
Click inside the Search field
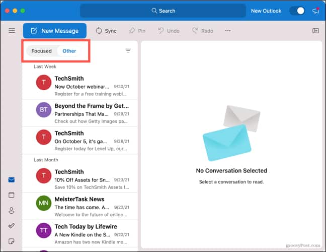coord(163,11)
